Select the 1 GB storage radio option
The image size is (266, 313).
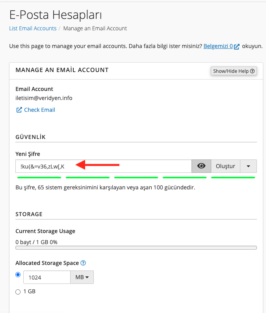pyautogui.click(x=18, y=292)
